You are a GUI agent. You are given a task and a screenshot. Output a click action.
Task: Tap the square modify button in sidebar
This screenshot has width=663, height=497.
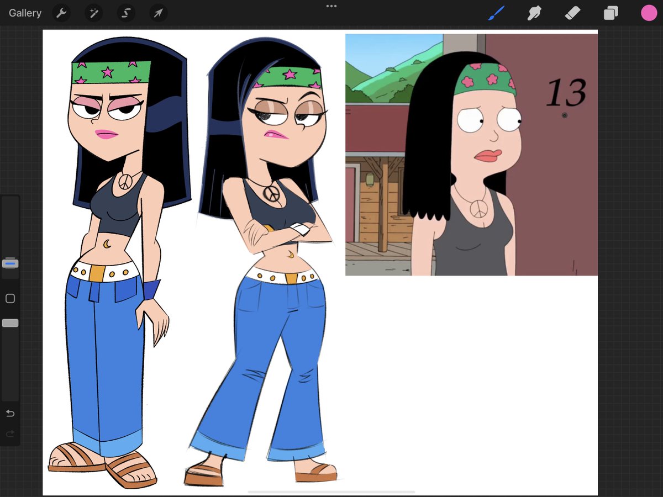[x=10, y=298]
